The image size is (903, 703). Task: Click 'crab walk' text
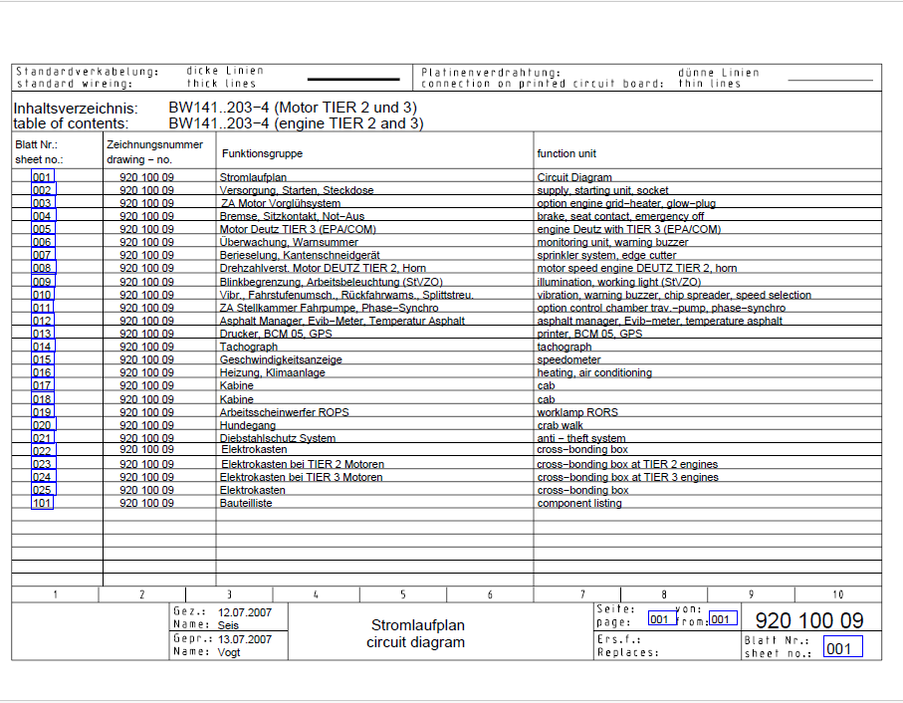(560, 425)
